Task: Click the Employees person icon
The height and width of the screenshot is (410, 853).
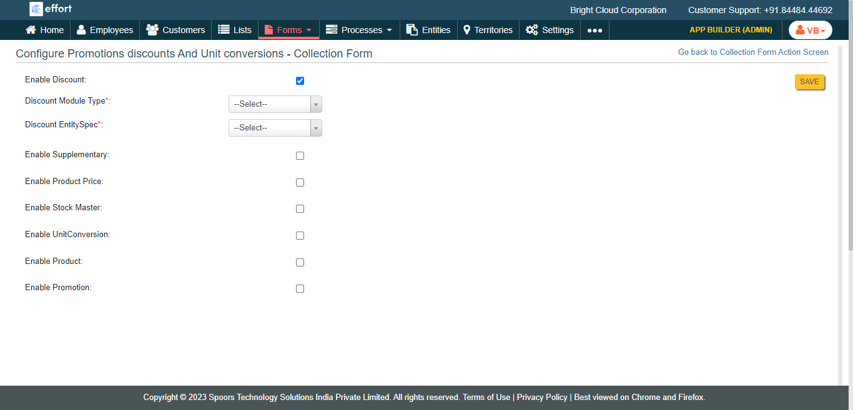Action: coord(81,30)
